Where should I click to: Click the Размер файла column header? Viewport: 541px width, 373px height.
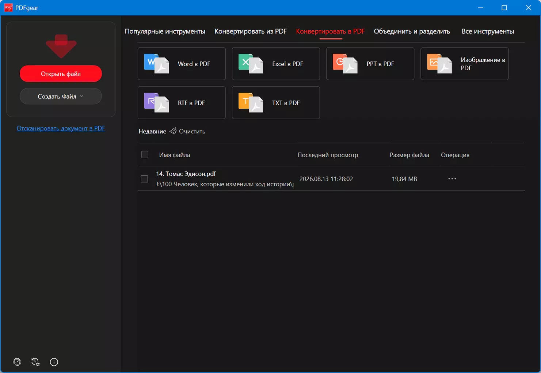409,155
